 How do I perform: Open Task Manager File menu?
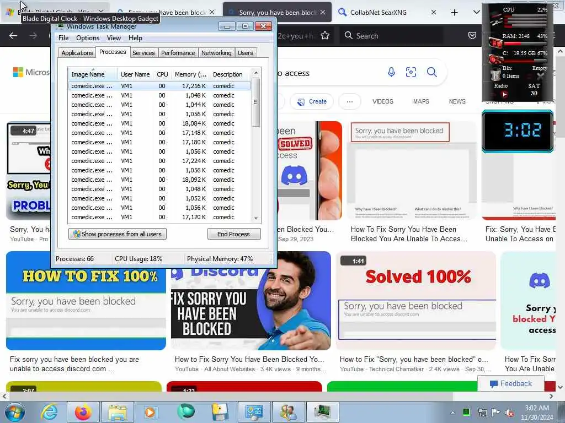[63, 38]
